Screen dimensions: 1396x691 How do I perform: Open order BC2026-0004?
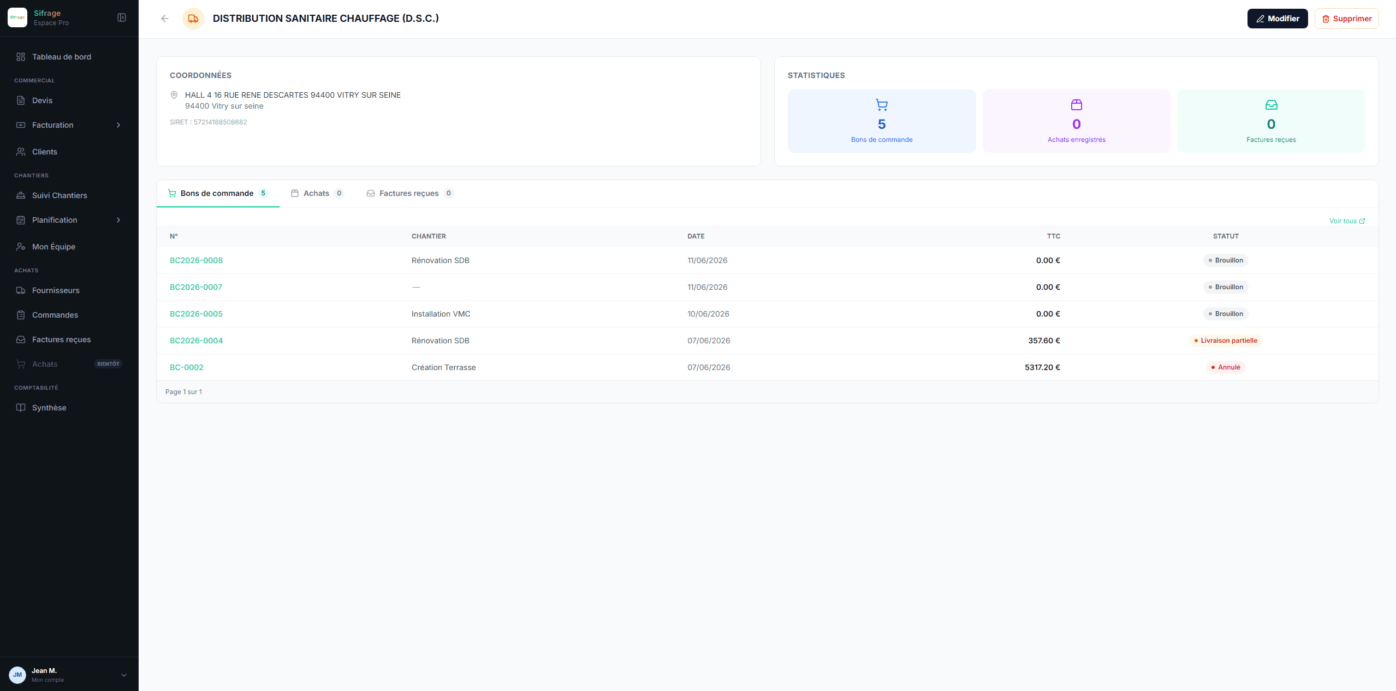click(196, 341)
